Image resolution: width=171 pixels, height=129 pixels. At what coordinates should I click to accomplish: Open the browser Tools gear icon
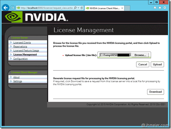point(165,8)
